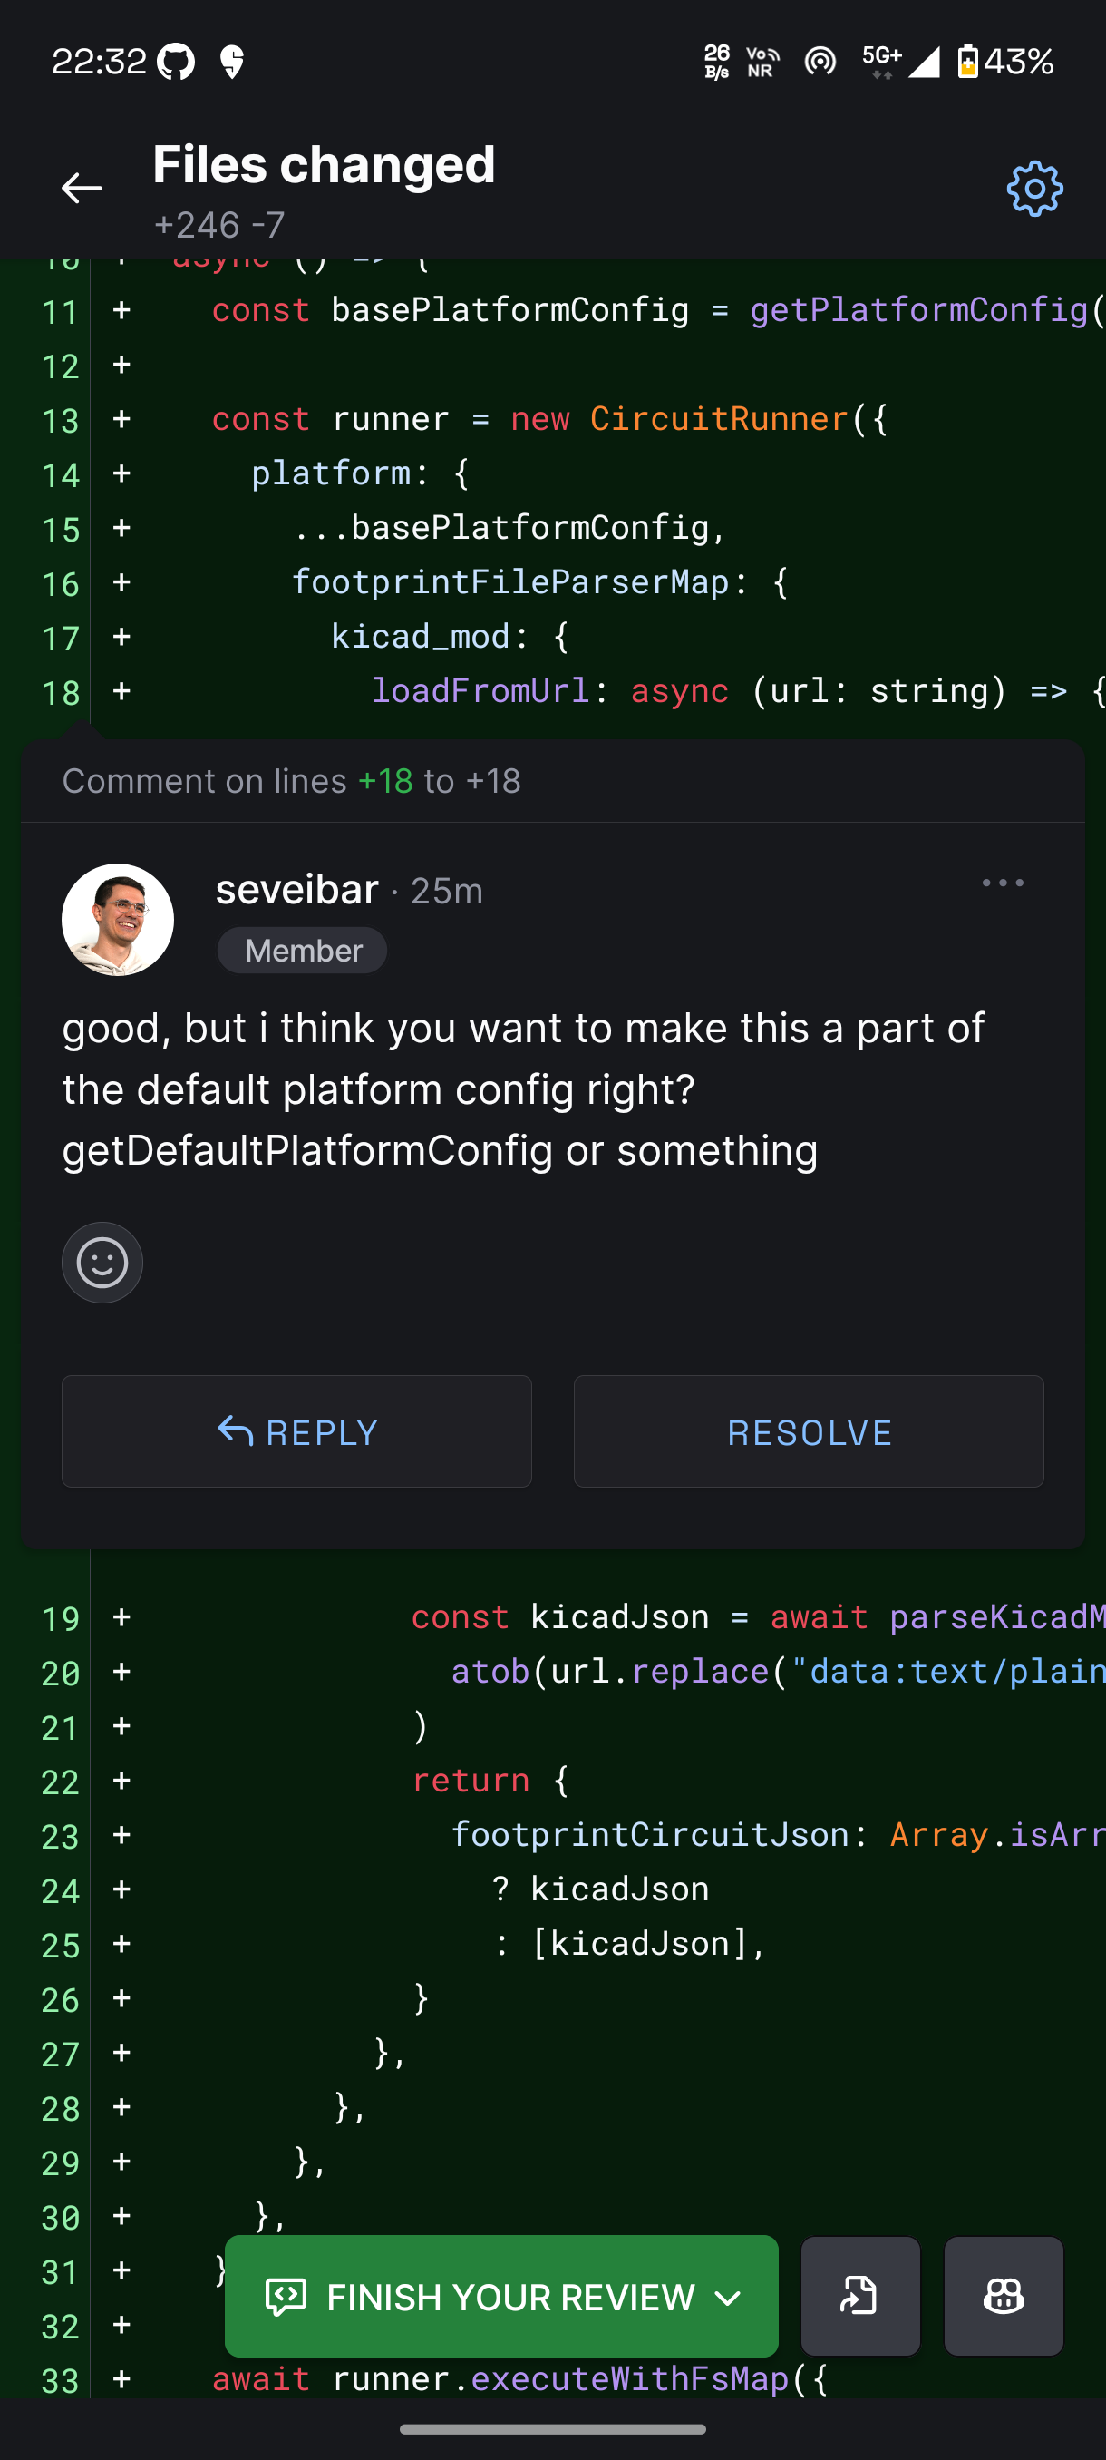Tap the comment text about default platform config
This screenshot has width=1106, height=2460.
[x=523, y=1089]
